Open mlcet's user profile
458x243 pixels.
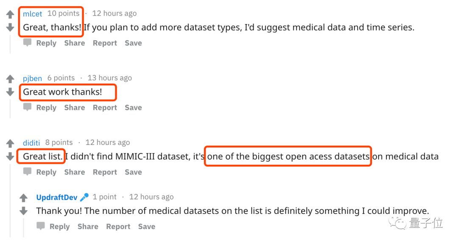[33, 14]
